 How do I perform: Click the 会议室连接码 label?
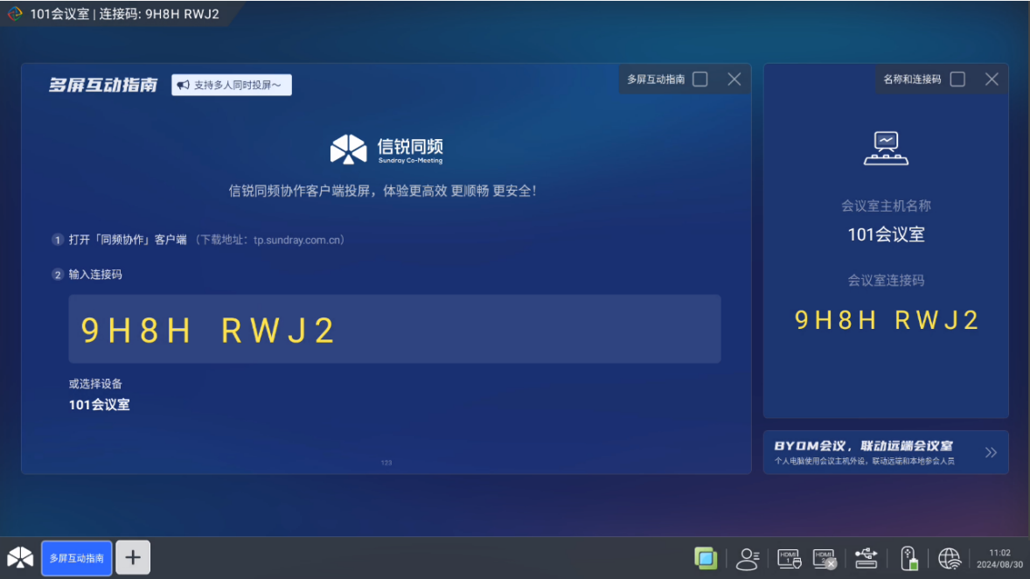886,281
